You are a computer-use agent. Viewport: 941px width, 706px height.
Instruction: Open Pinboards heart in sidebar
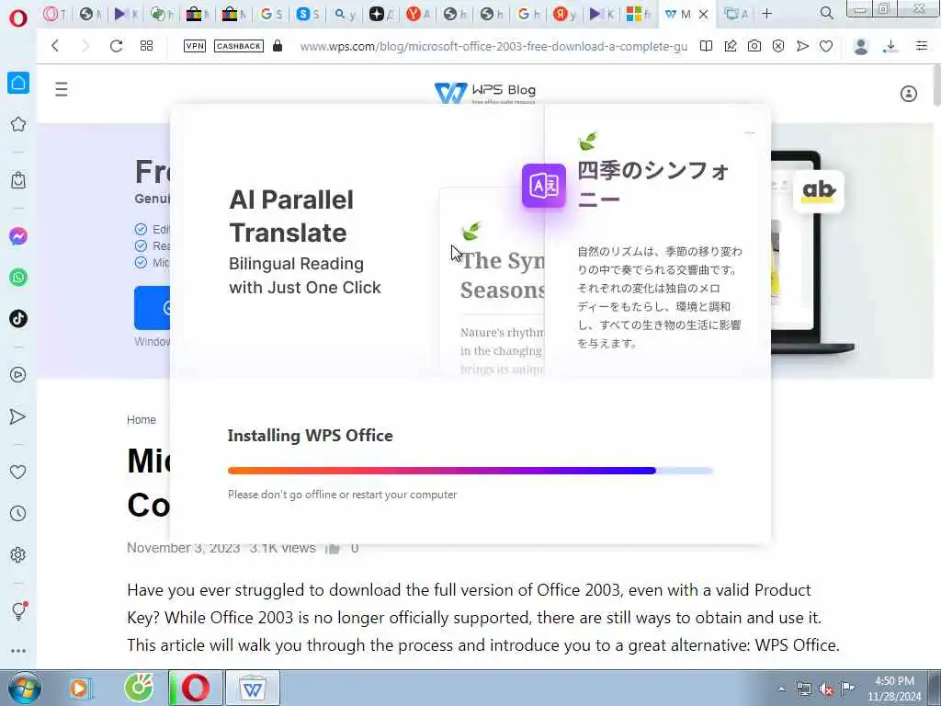tap(18, 473)
